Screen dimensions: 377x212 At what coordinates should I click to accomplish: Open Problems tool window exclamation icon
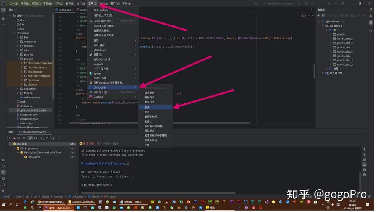(3, 186)
